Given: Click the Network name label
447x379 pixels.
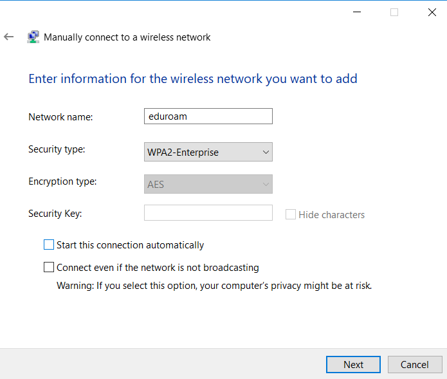Looking at the screenshot, I should coord(60,117).
